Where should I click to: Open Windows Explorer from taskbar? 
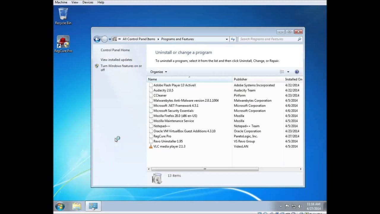(x=77, y=206)
